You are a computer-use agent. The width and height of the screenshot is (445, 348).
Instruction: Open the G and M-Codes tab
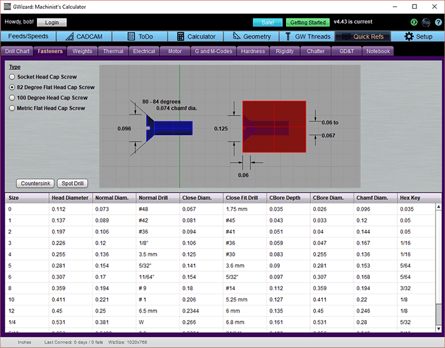[214, 51]
